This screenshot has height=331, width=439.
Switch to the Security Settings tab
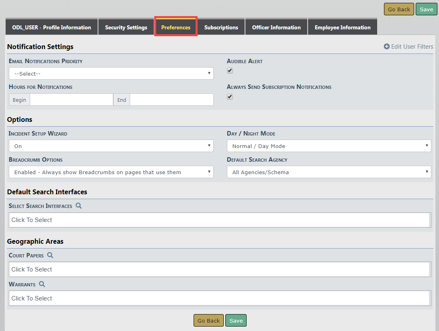(x=126, y=27)
